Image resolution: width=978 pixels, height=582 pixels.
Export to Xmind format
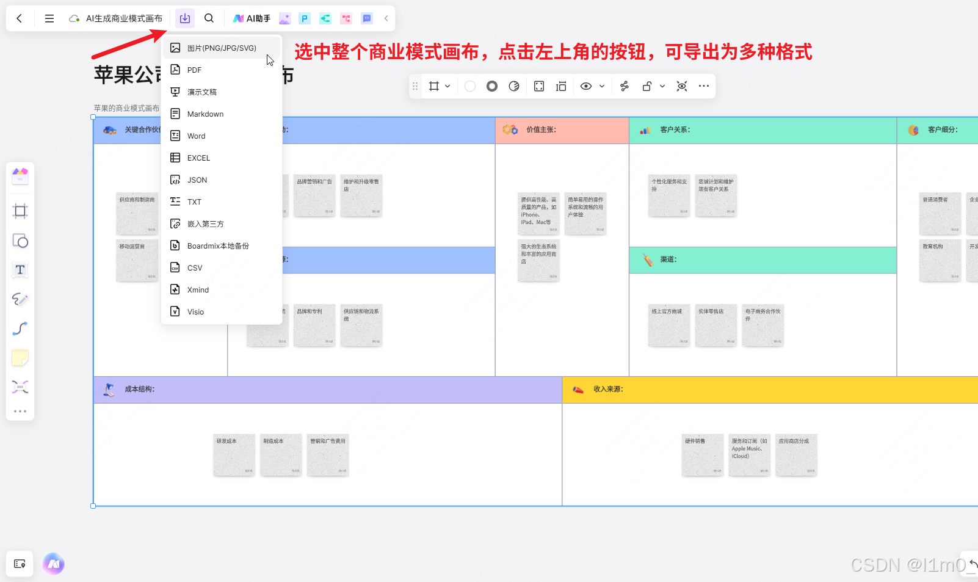[222, 289]
